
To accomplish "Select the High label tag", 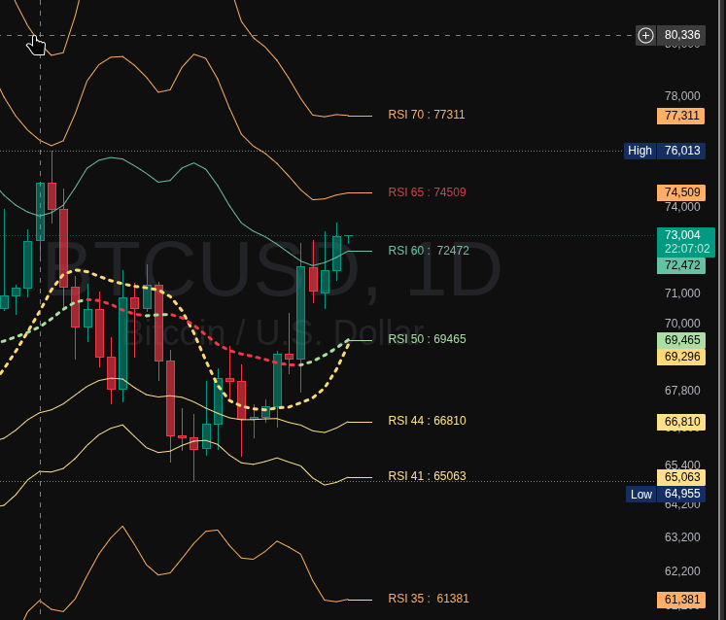I will [x=640, y=151].
